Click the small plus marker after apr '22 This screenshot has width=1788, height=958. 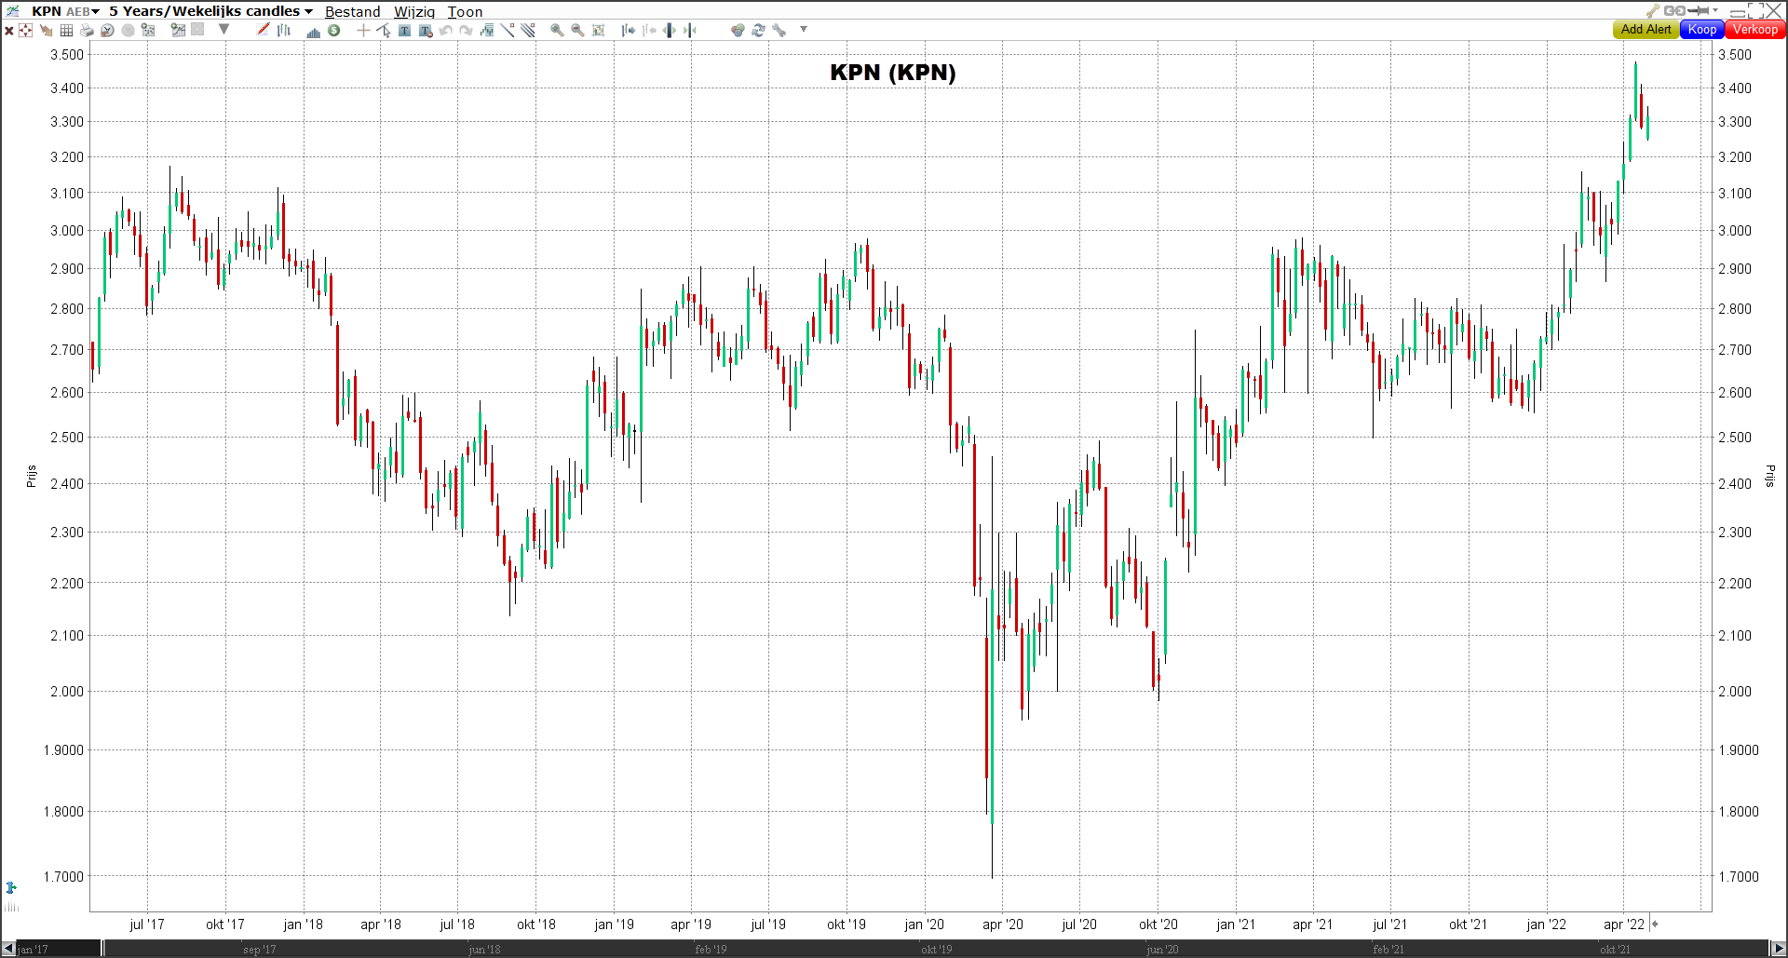click(x=1655, y=924)
